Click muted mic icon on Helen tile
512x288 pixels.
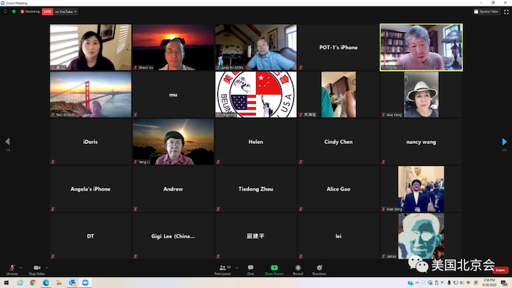[x=218, y=162]
